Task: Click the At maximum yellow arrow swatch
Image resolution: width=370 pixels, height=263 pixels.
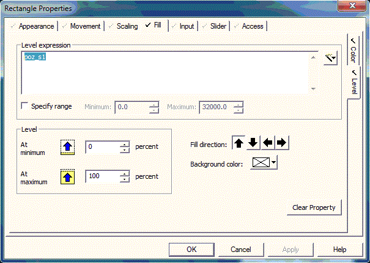Action: tap(67, 177)
